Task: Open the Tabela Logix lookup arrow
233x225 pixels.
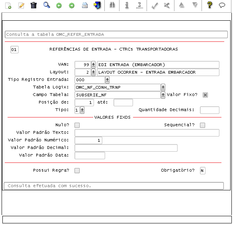Action: (163, 87)
